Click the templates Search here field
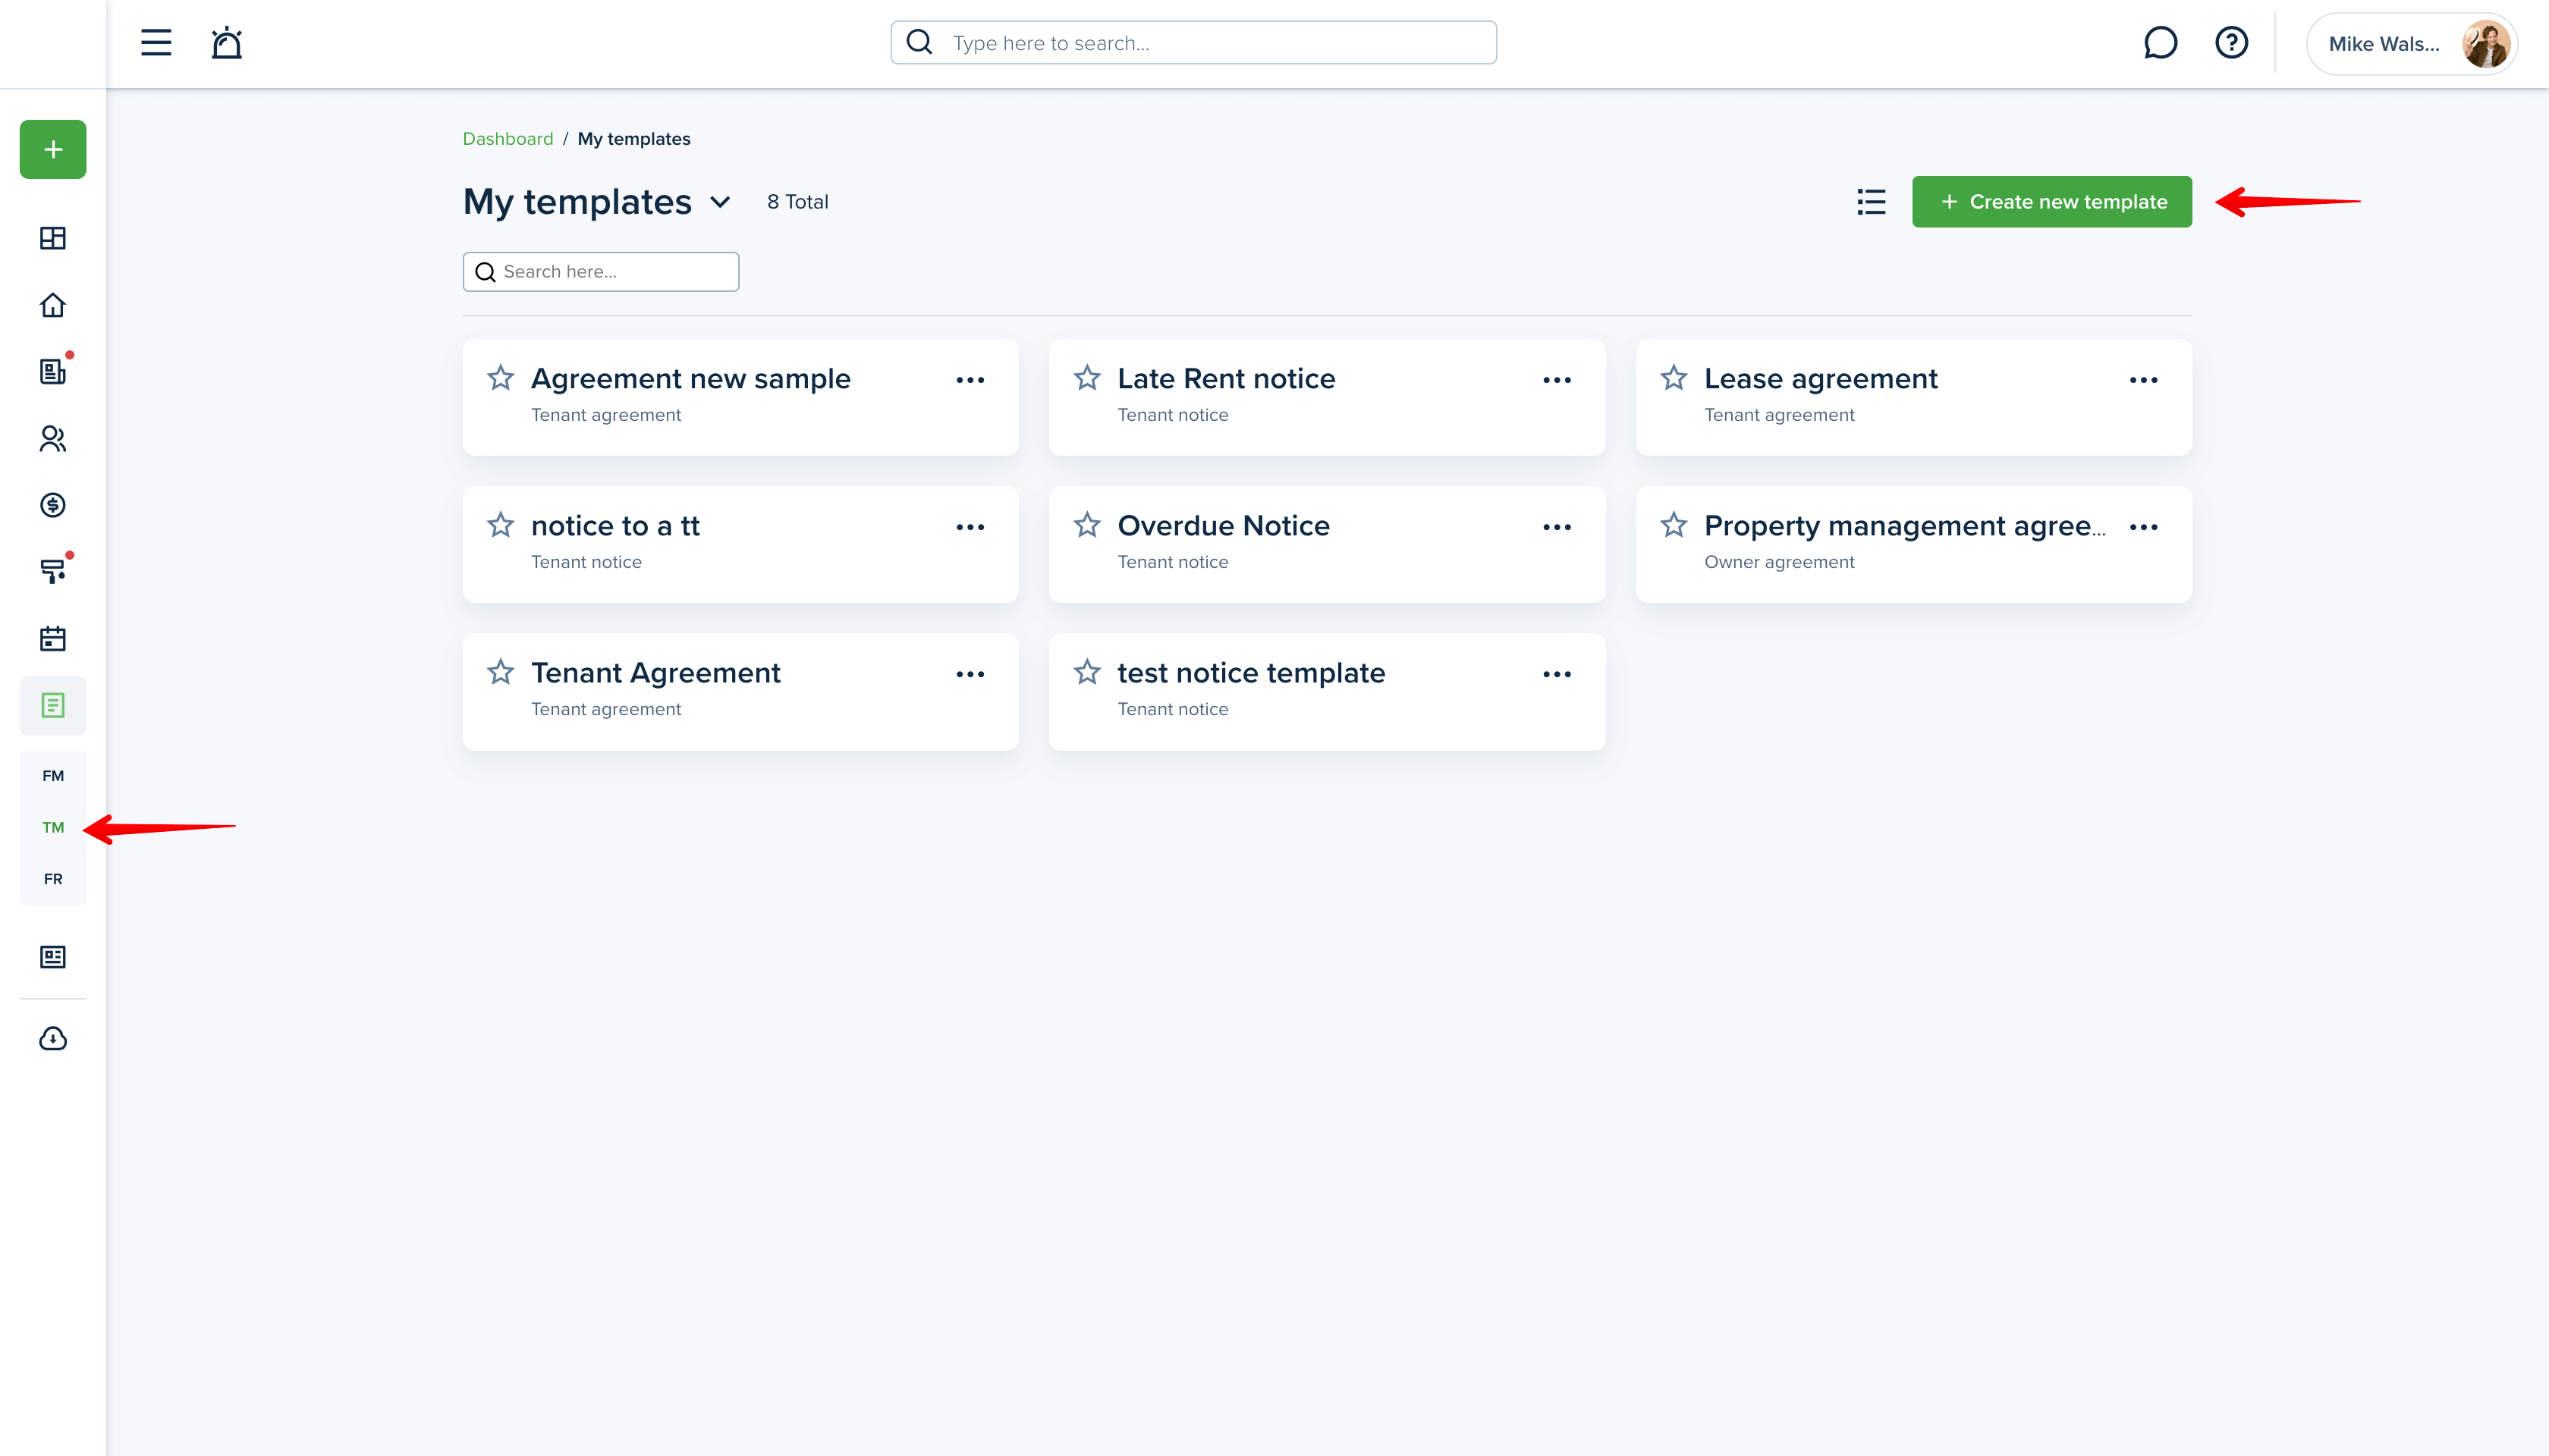The height and width of the screenshot is (1456, 2549). [600, 272]
